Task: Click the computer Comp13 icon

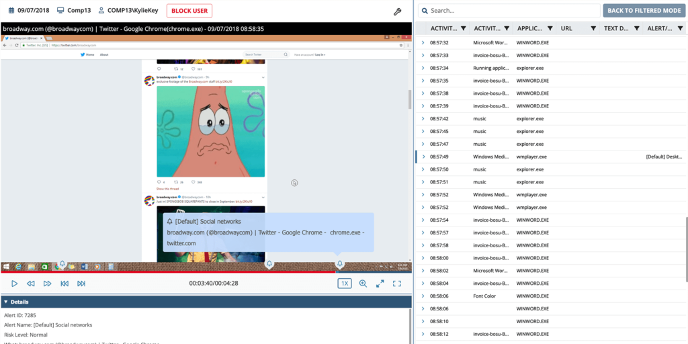Action: pyautogui.click(x=60, y=10)
